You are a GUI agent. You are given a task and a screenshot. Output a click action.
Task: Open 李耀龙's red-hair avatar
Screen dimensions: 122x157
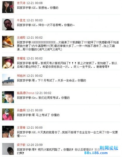tap(8, 63)
